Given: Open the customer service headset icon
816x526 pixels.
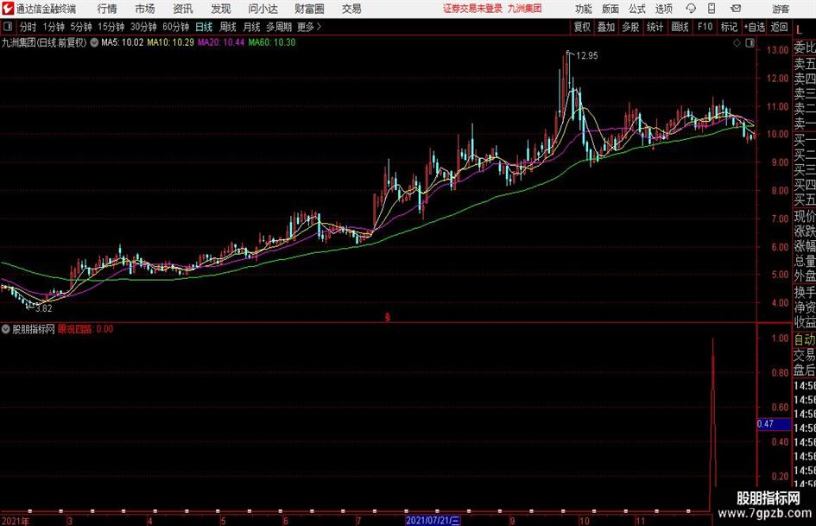Looking at the screenshot, I should coord(691,9).
